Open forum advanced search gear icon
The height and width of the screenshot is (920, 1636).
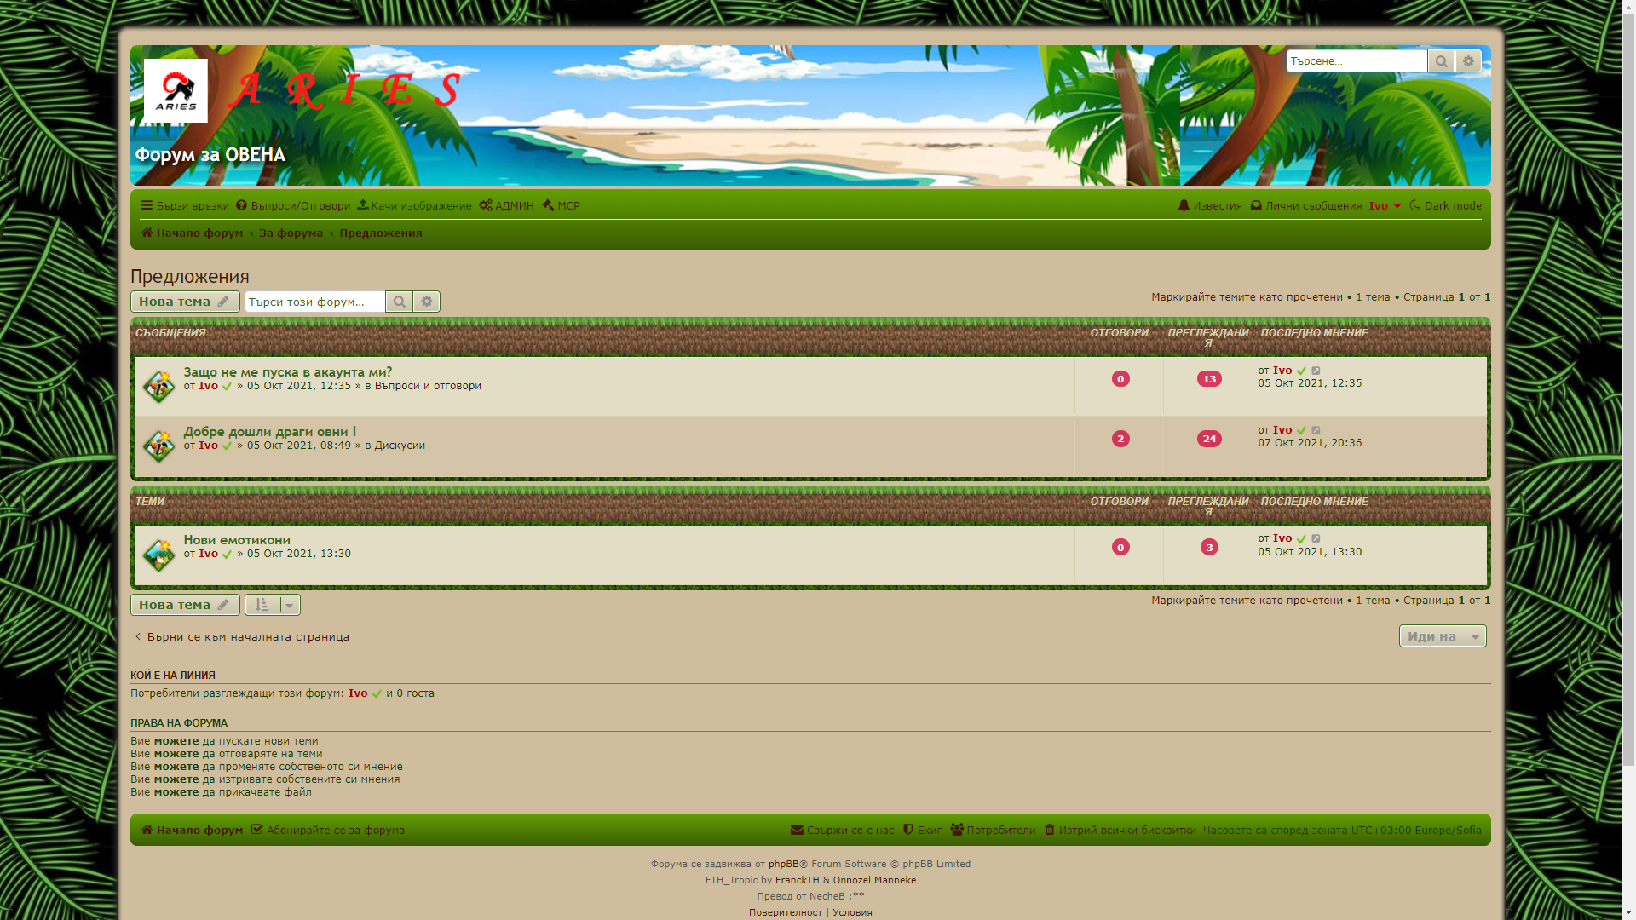427,302
